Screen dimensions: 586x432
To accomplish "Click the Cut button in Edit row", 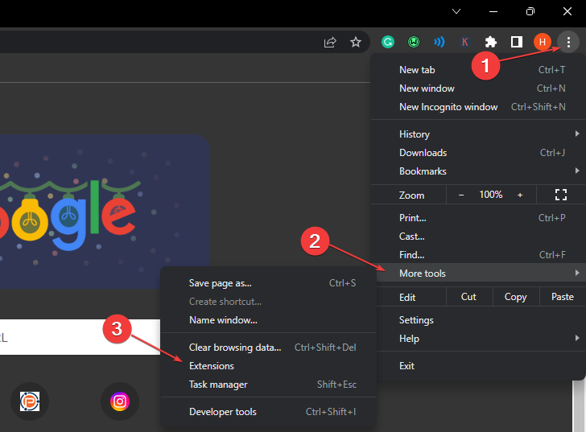I will (x=468, y=297).
